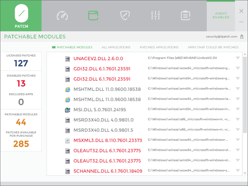Switch to the PATCHED APPLICATIONS tab
Screen dimensions: 248x186
(x=159, y=47)
